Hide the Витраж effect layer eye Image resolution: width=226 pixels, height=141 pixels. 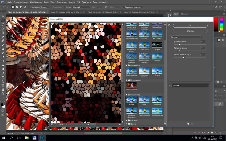171,85
